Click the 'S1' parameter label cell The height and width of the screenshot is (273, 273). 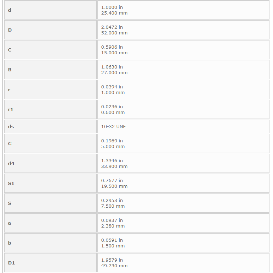click(50, 183)
